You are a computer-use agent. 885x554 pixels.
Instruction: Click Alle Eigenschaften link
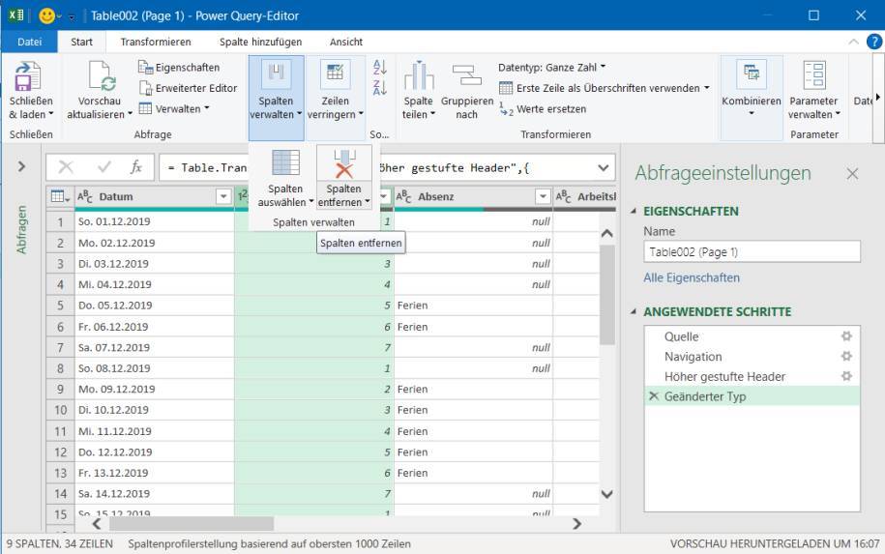692,277
